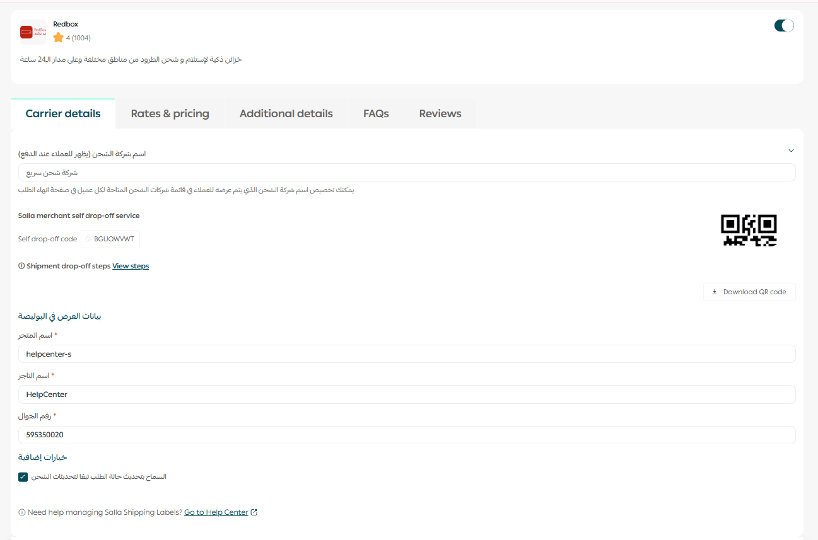Disable the Redbox carrier toggle switch
Viewport: 818px width, 540px height.
pos(784,26)
